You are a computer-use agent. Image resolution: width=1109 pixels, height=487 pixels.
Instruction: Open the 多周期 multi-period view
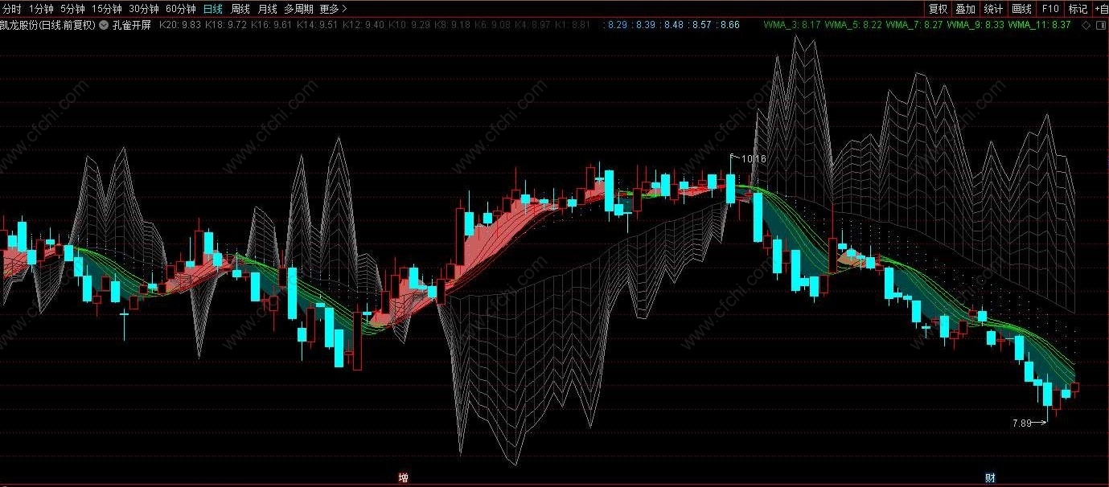298,9
